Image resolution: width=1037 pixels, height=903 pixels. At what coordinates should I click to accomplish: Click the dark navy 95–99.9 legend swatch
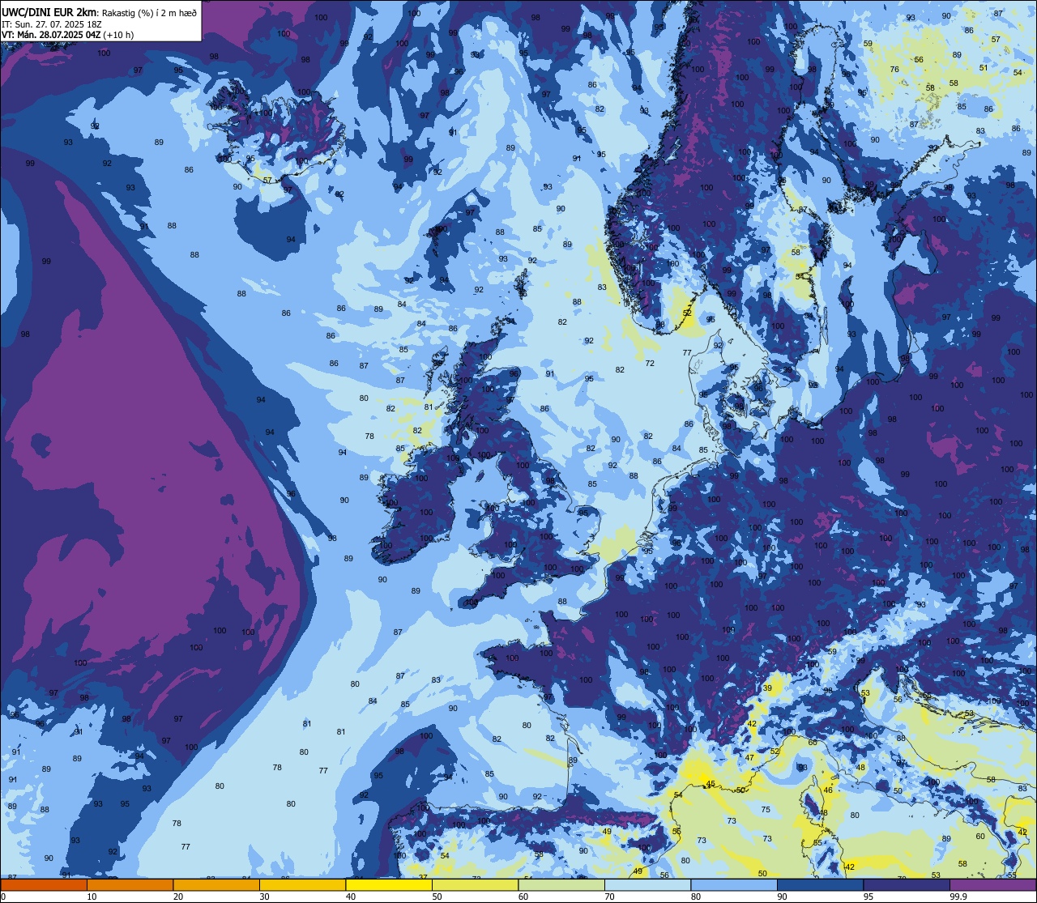tap(907, 884)
